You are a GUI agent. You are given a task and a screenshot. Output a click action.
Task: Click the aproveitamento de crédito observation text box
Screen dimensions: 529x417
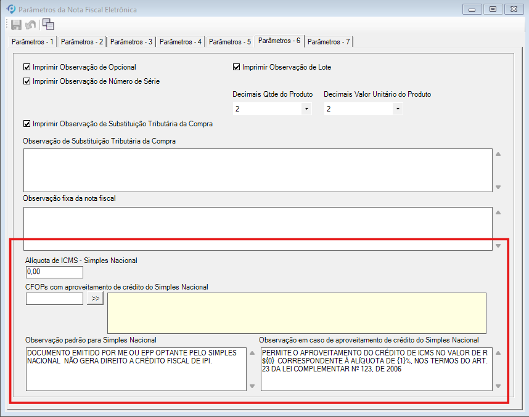[377, 370]
